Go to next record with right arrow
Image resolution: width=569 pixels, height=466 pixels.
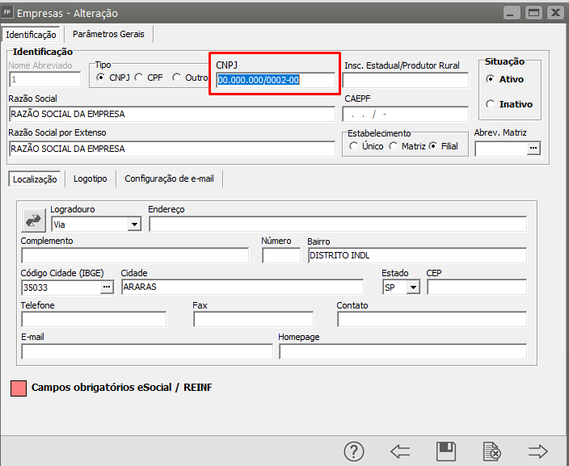click(537, 451)
